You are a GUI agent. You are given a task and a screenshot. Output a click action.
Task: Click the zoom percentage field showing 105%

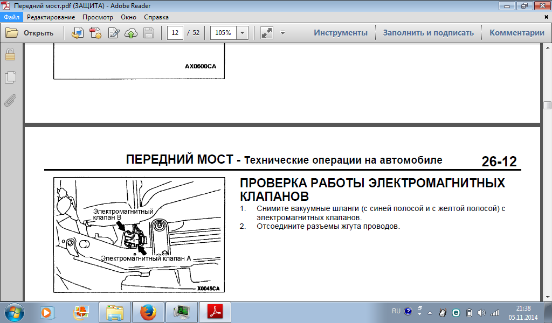click(223, 33)
